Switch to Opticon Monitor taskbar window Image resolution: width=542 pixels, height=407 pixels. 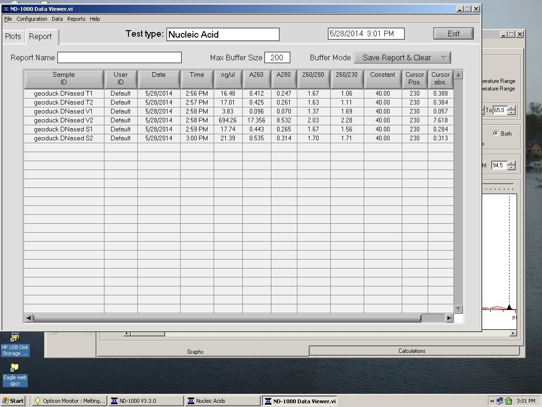[70, 401]
